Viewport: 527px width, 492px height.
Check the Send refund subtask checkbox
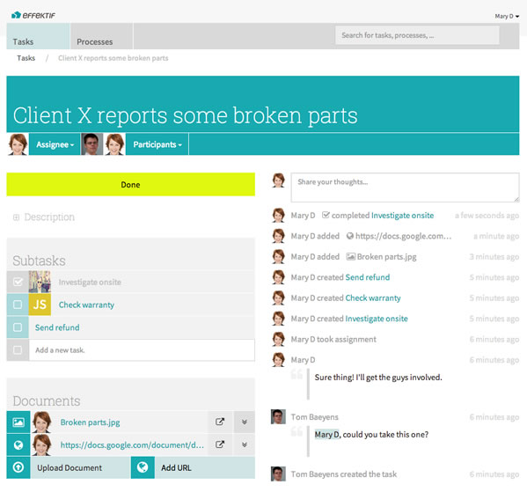pyautogui.click(x=18, y=327)
